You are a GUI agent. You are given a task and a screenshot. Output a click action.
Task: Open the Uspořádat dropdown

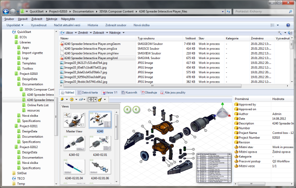[15, 25]
